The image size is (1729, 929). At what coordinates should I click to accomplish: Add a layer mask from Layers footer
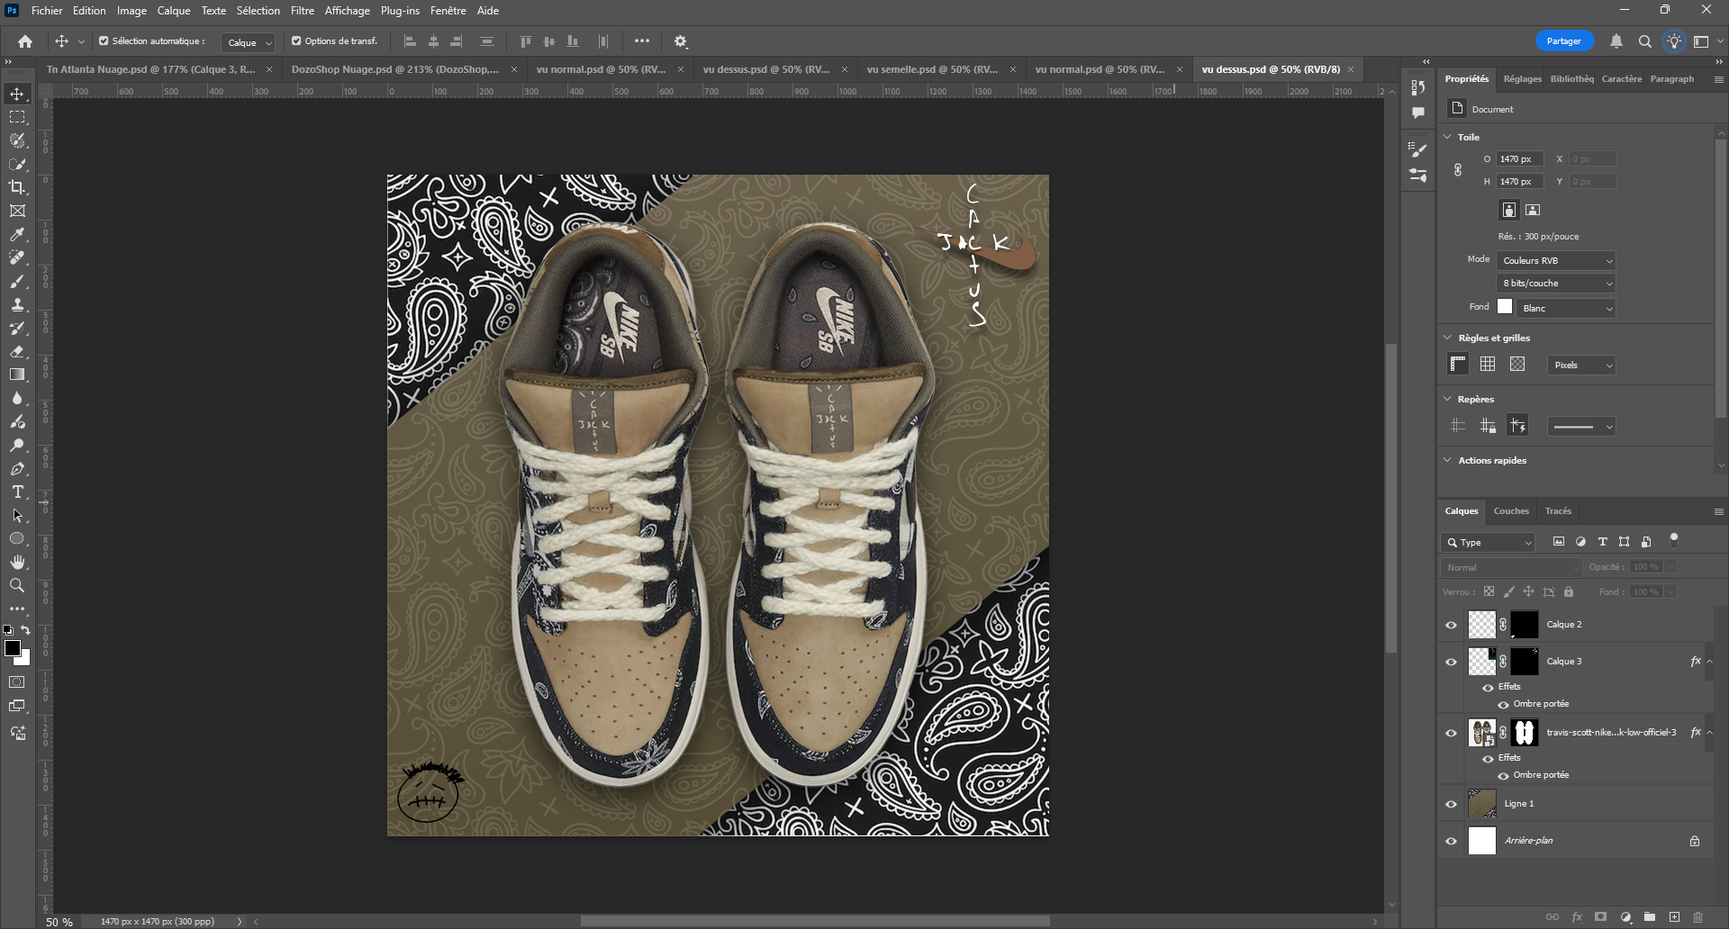(1600, 917)
